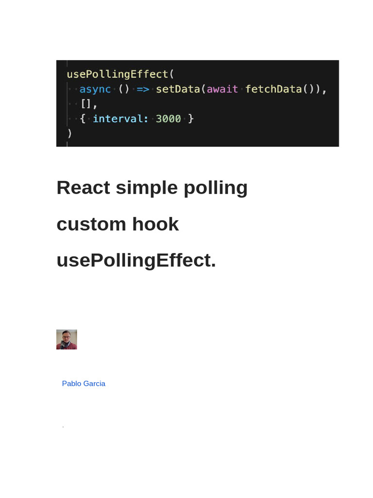The width and height of the screenshot is (373, 498).
Task: Click the small dot below the author name
Action: [x=63, y=427]
